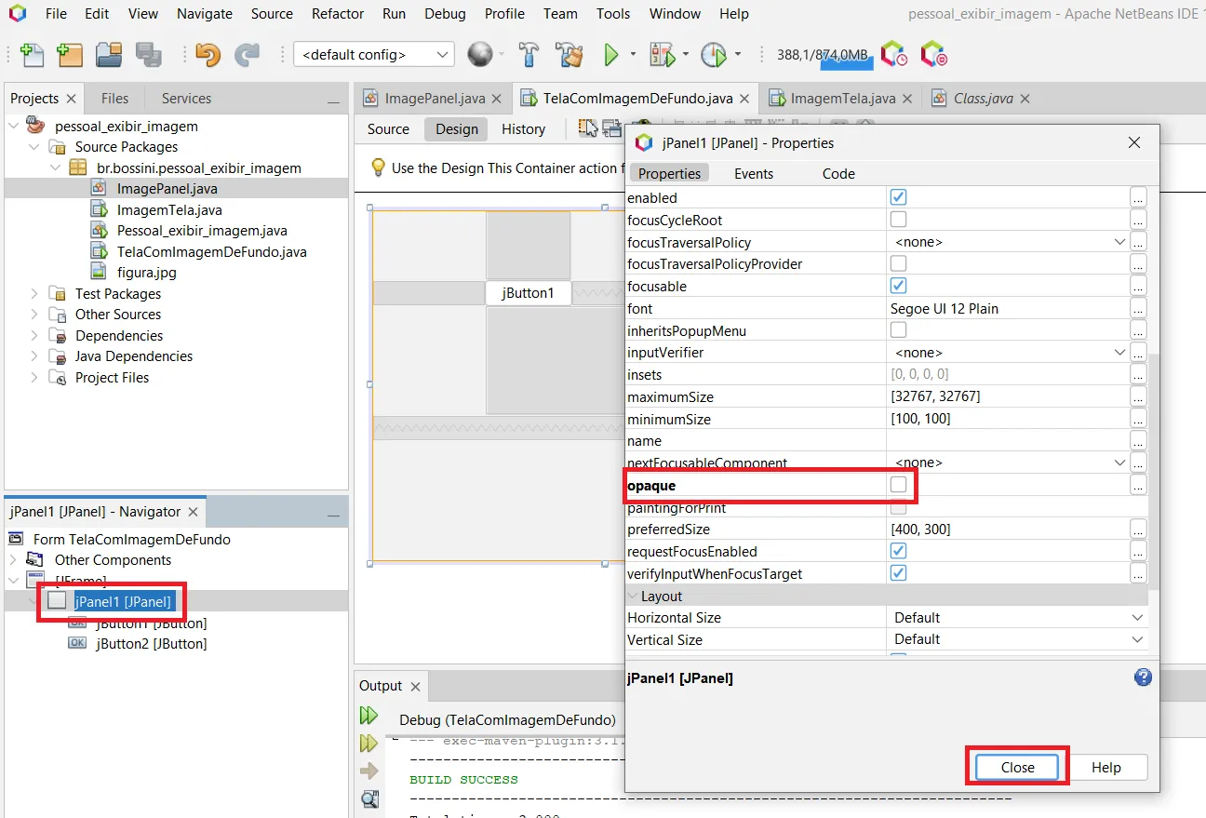Toggle the opaque property checkbox
This screenshot has width=1206, height=818.
click(898, 485)
